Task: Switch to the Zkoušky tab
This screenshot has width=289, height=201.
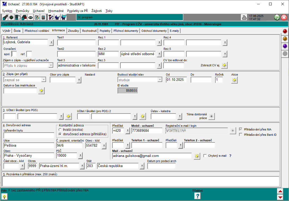Action: 73,31
